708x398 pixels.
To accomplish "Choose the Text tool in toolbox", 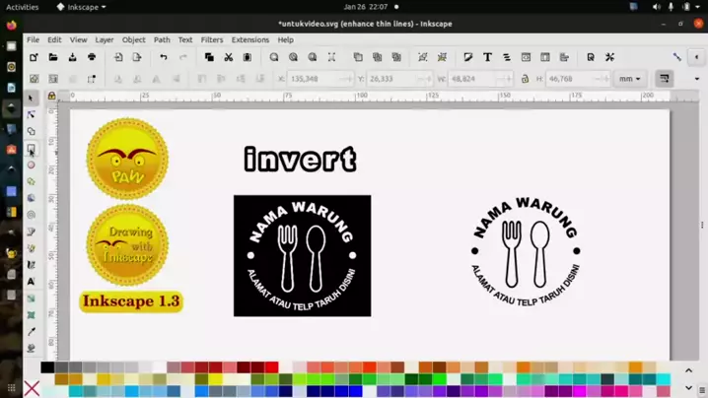I will [x=31, y=282].
